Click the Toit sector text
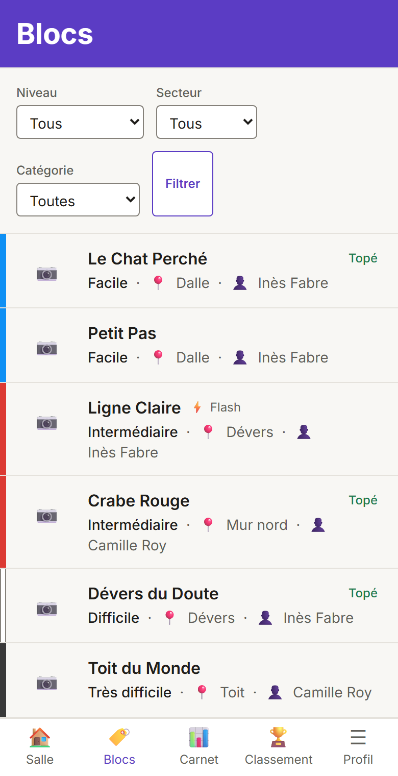The image size is (398, 776). click(233, 692)
